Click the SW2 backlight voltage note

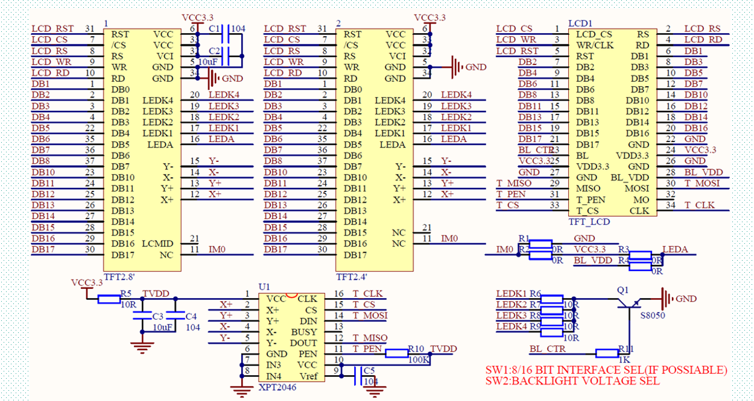572,381
